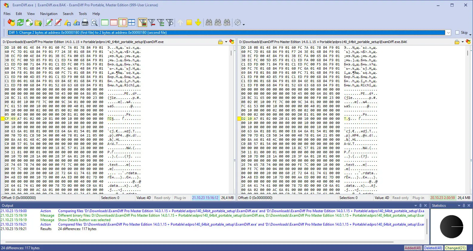
Task: Open the Navigation menu
Action: tap(49, 14)
